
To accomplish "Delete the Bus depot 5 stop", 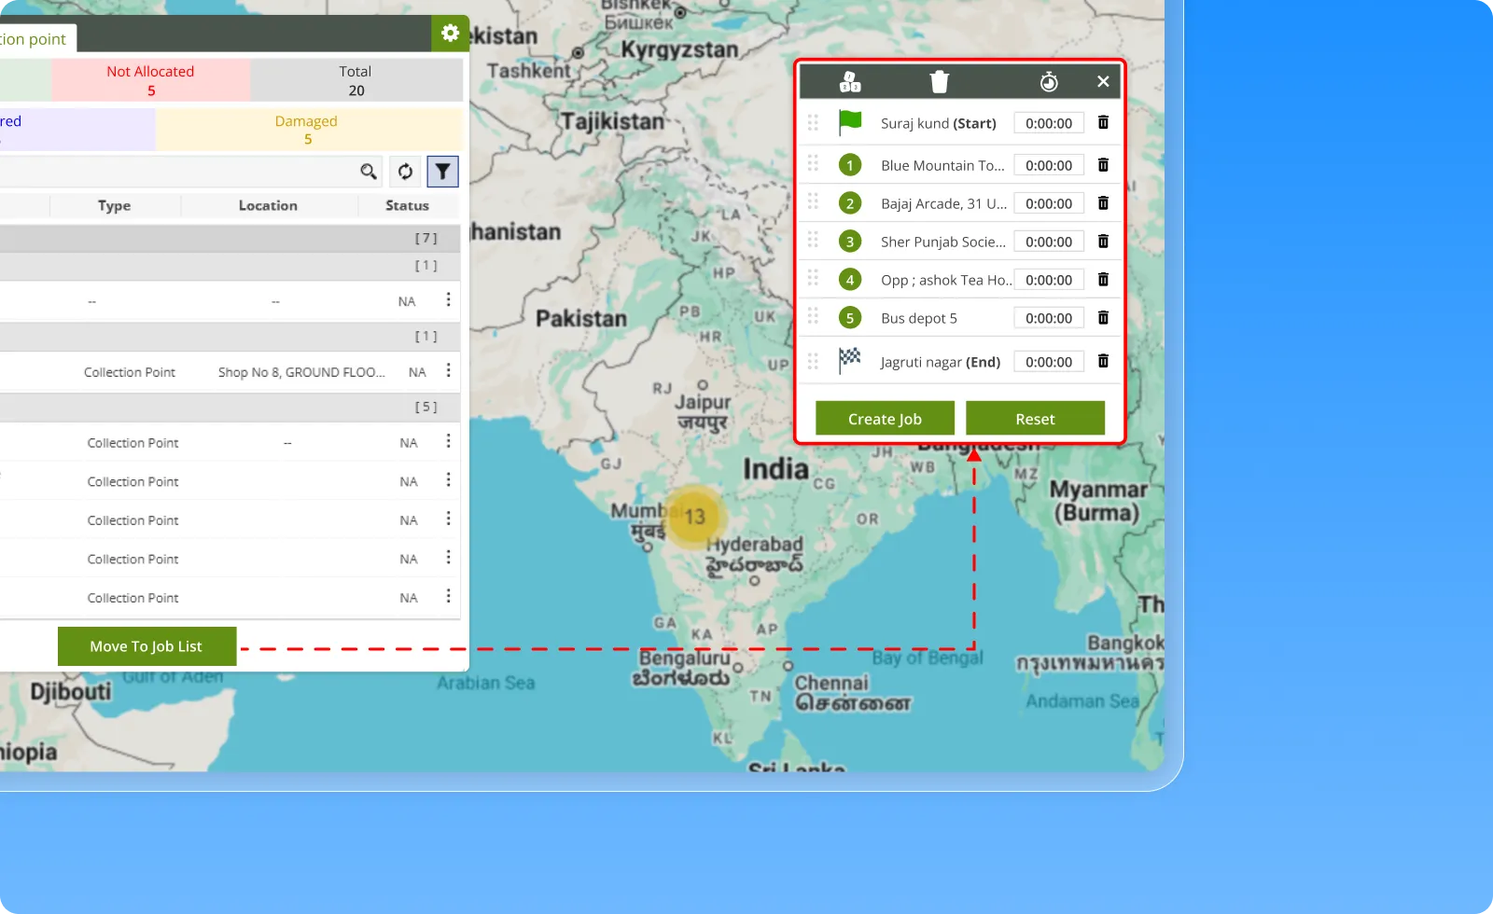I will [x=1103, y=318].
